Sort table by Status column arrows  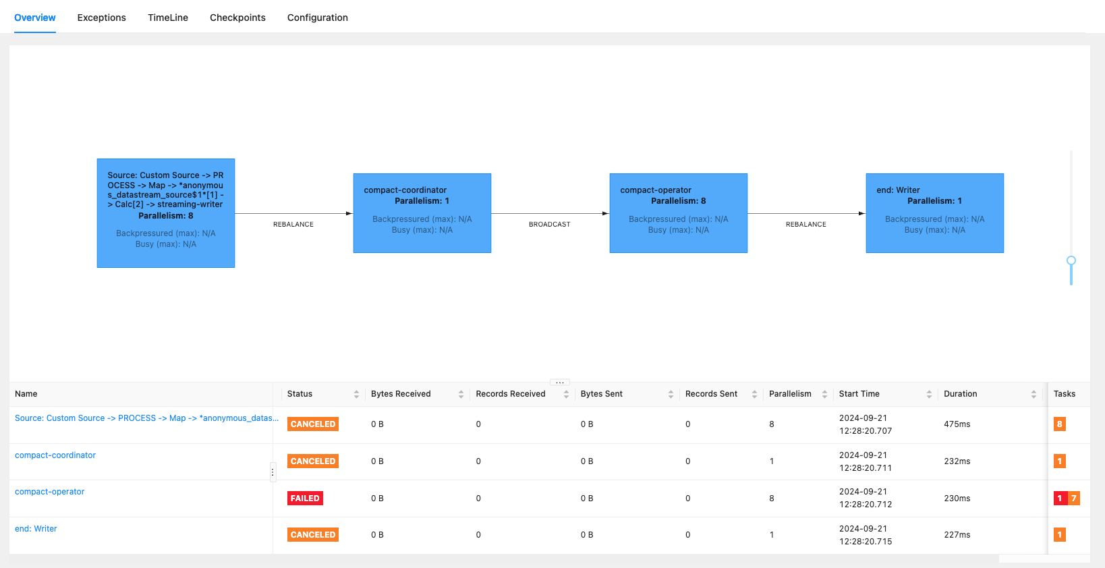click(356, 395)
